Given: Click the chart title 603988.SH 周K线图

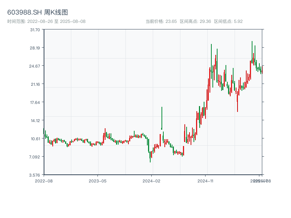Looking at the screenshot, I should (x=37, y=12).
